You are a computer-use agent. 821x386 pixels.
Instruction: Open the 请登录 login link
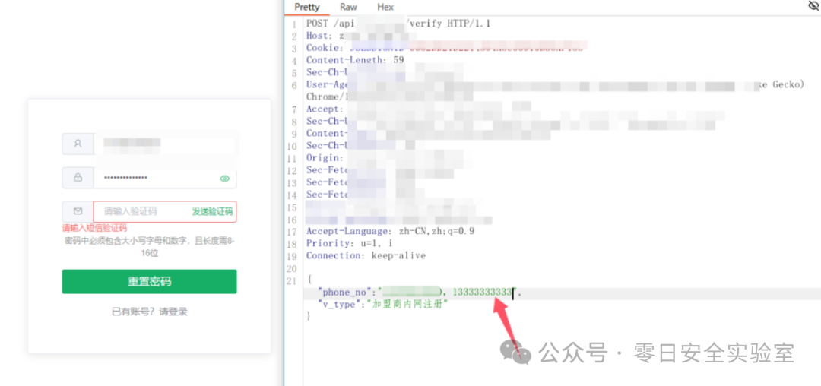[x=173, y=312]
